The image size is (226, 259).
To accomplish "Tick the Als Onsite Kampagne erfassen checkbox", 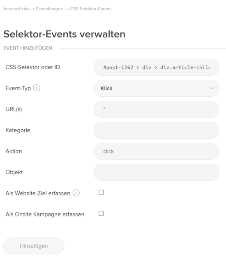I will pyautogui.click(x=101, y=213).
